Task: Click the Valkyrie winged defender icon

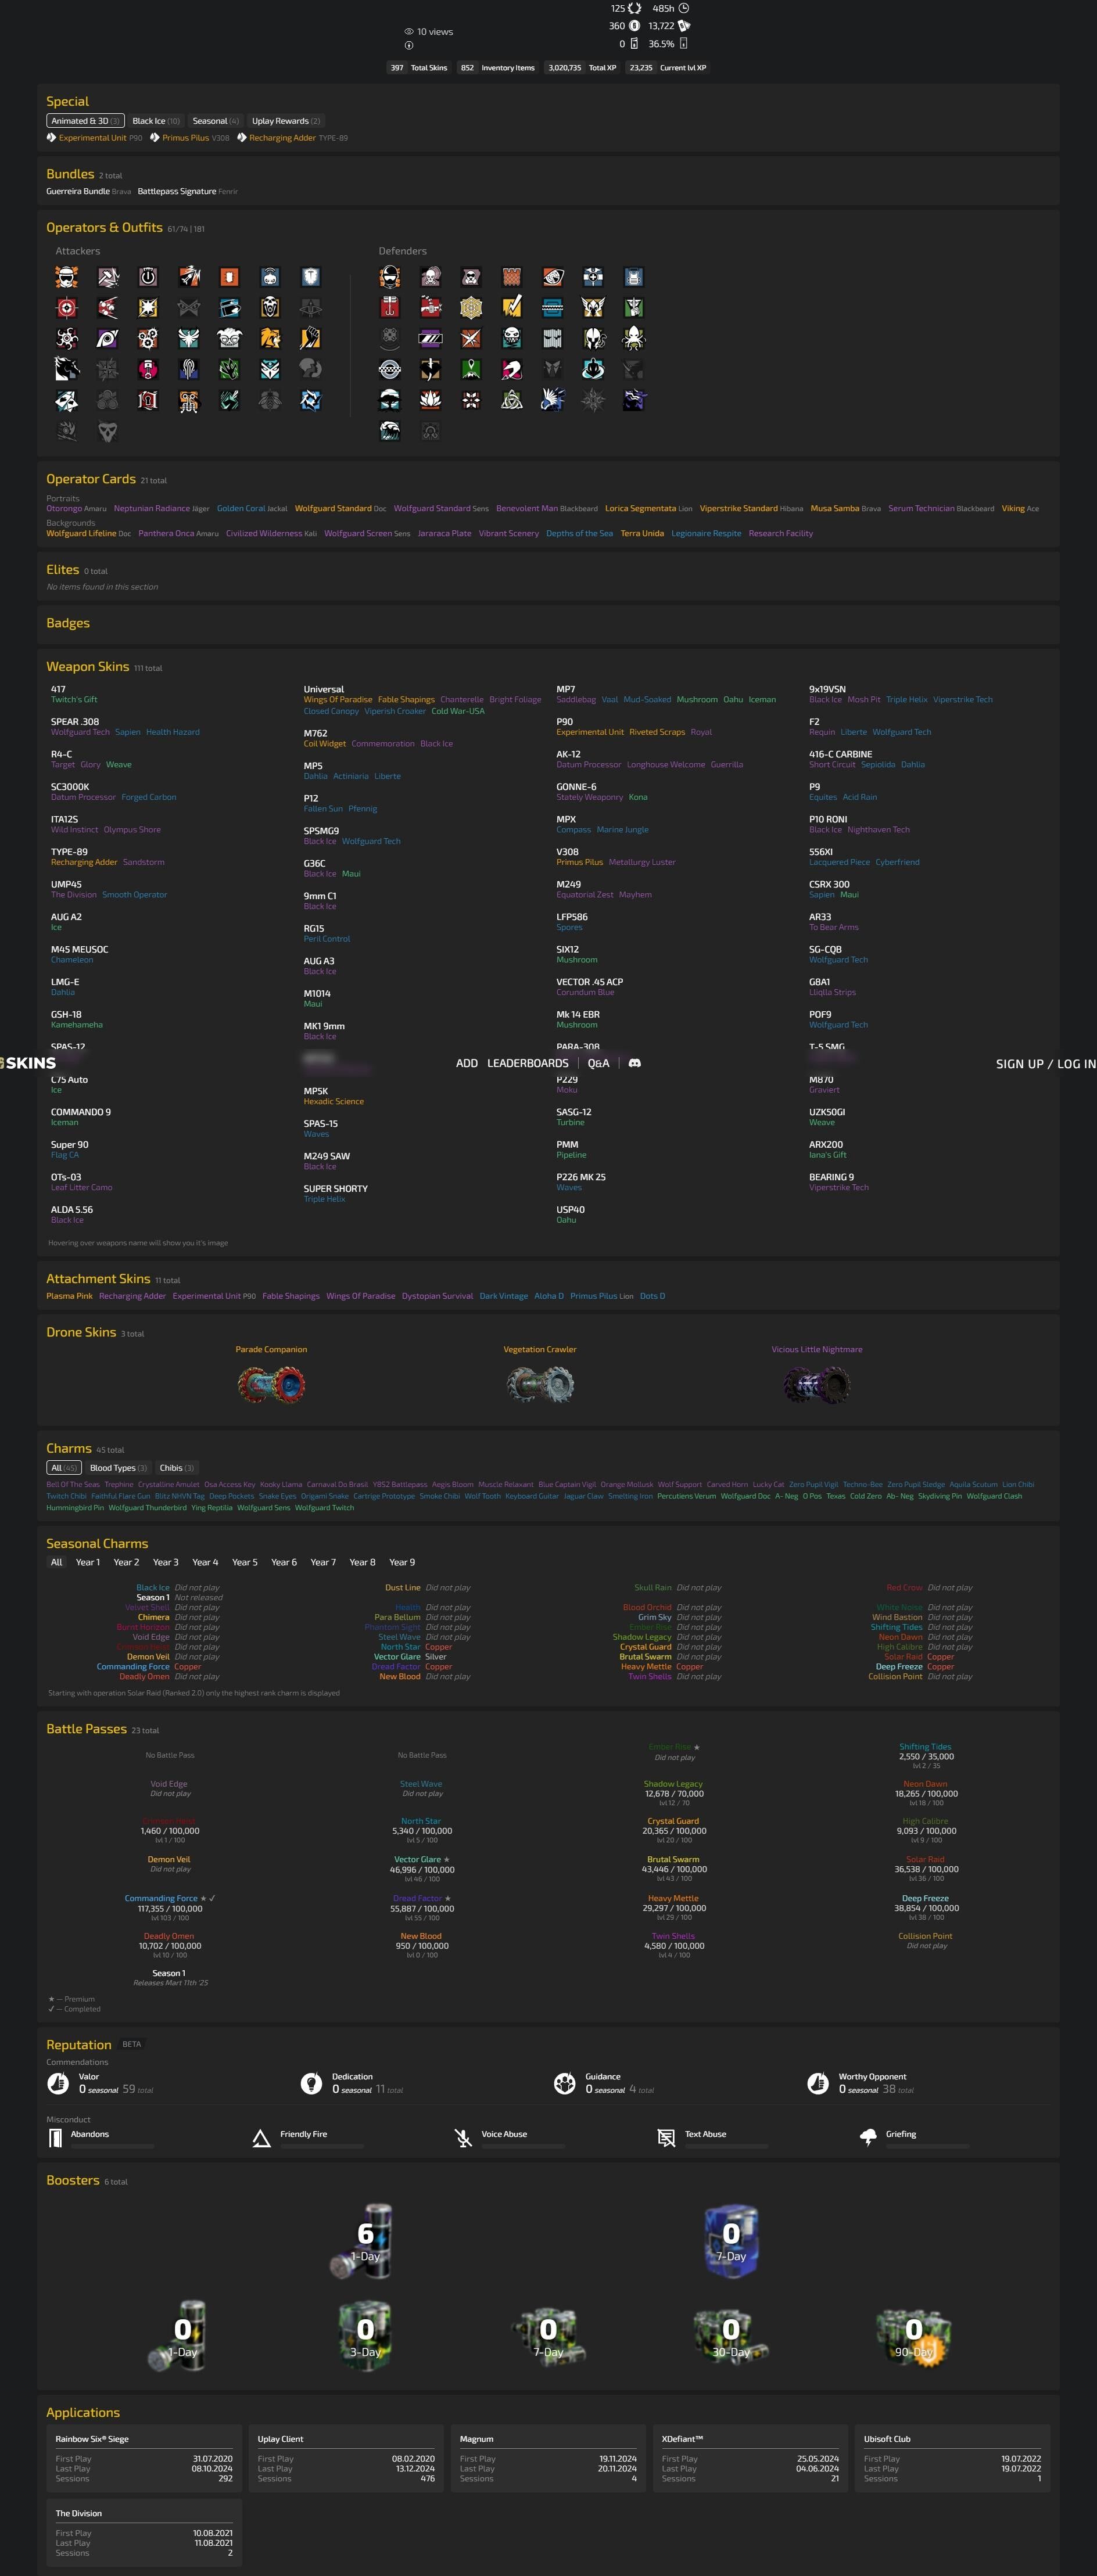Action: pos(593,308)
